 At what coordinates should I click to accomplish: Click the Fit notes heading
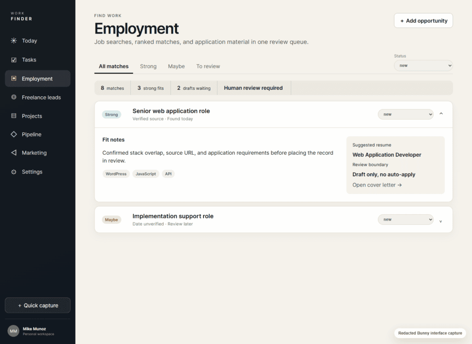coord(113,140)
